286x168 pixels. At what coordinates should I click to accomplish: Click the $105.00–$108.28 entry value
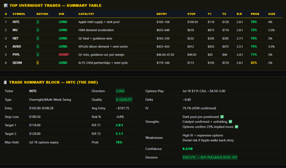[x=41, y=108]
